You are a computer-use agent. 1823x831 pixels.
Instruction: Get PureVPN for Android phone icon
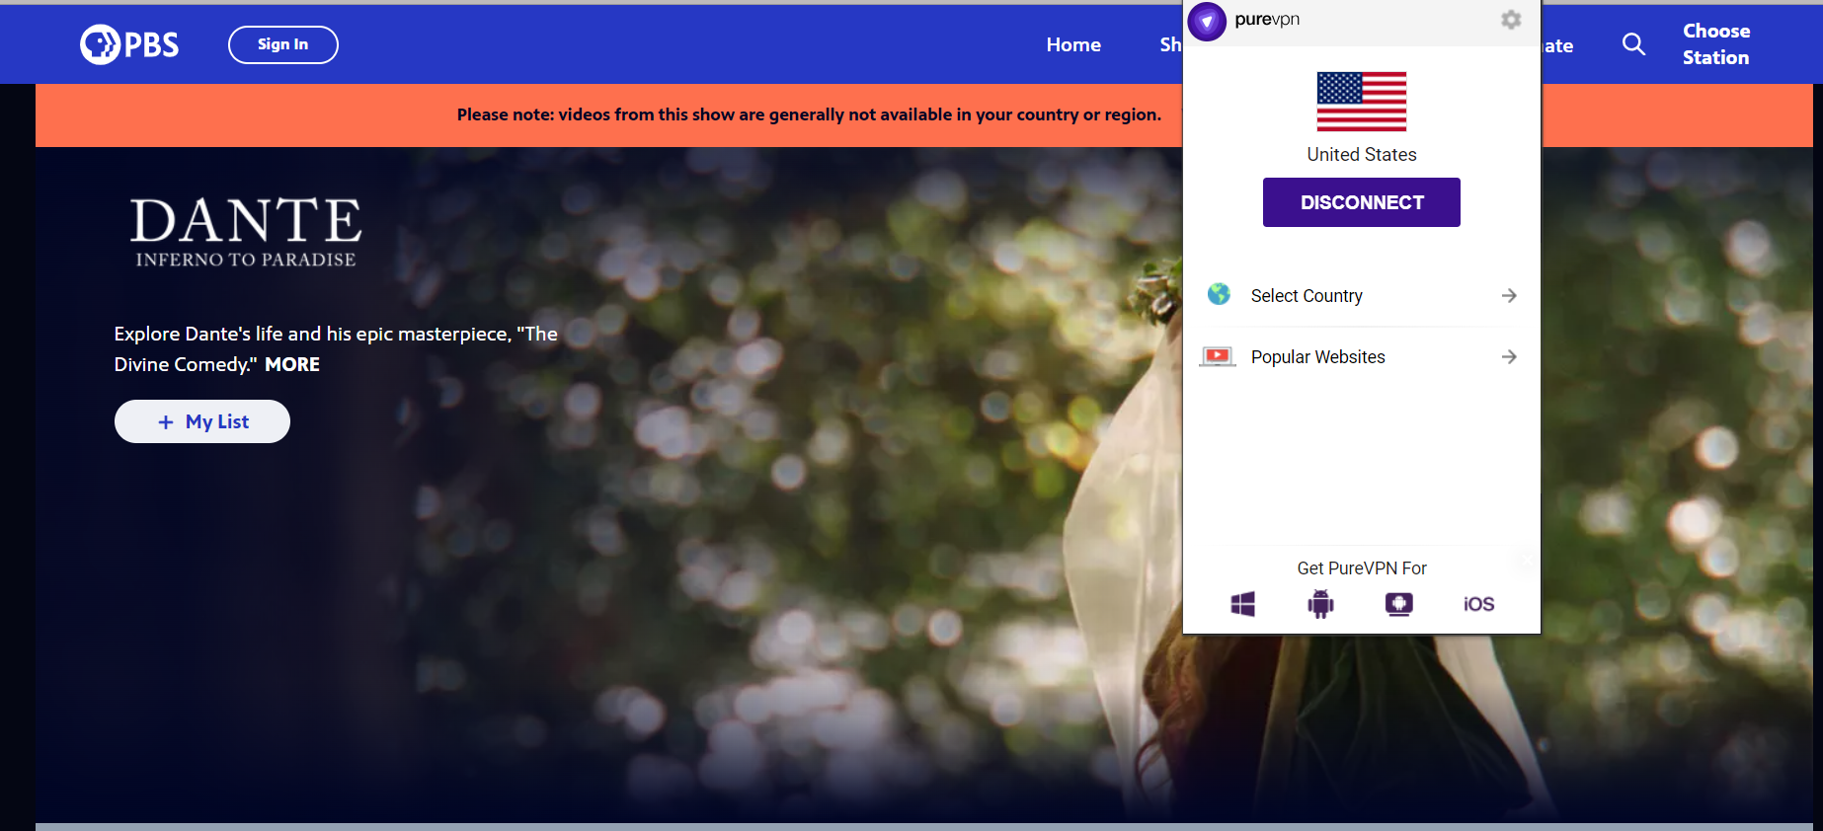1320,604
